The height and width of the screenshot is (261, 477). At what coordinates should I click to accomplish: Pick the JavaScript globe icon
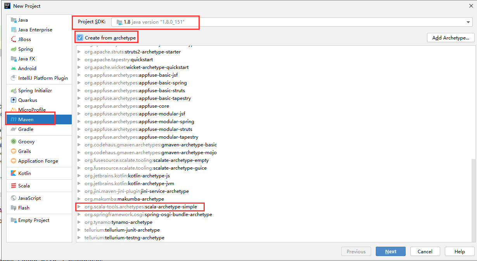click(14, 198)
